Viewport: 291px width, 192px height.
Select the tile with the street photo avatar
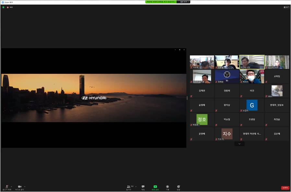(277, 91)
